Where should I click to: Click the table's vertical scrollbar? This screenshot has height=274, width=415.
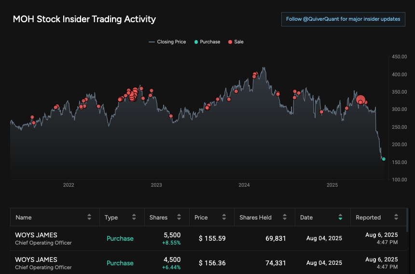pos(407,220)
